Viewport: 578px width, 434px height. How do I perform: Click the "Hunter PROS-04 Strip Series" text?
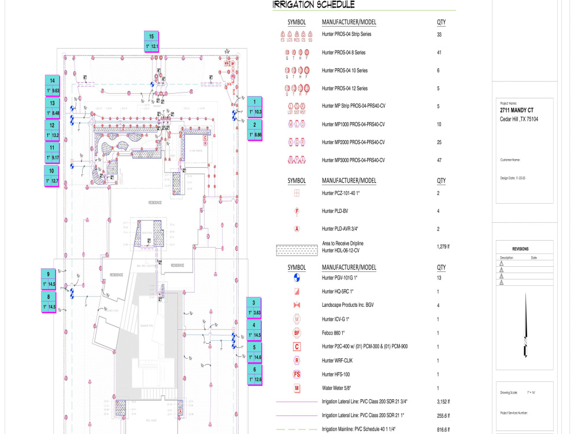pyautogui.click(x=346, y=34)
